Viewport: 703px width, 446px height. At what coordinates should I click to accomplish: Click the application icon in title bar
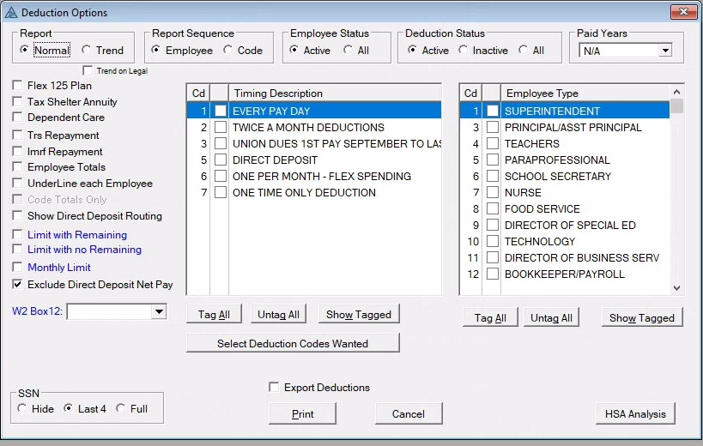click(x=11, y=13)
